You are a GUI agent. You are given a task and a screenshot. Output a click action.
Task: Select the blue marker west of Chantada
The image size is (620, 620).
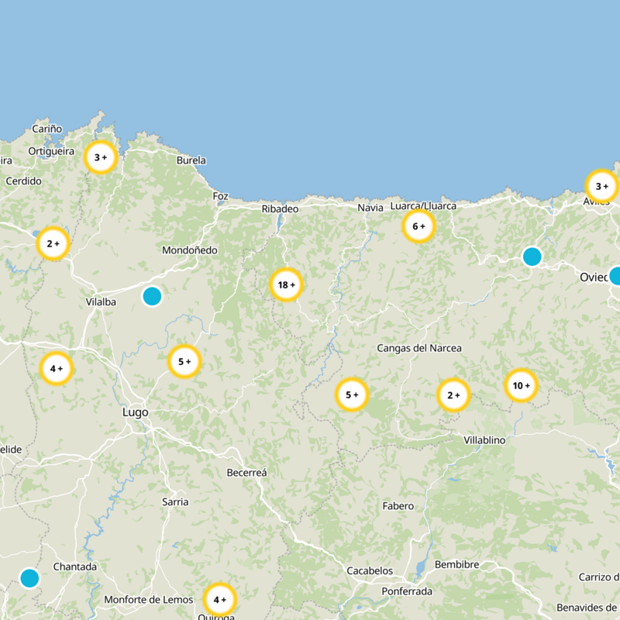click(29, 578)
